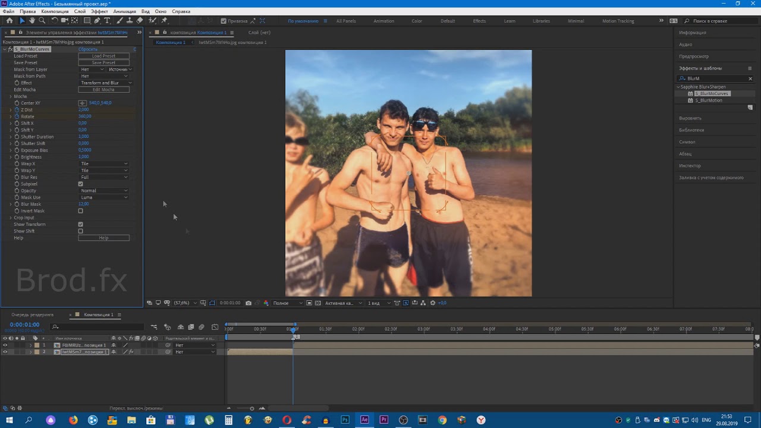This screenshot has width=761, height=428.
Task: Select the Clone Stamp tool
Action: click(x=130, y=21)
